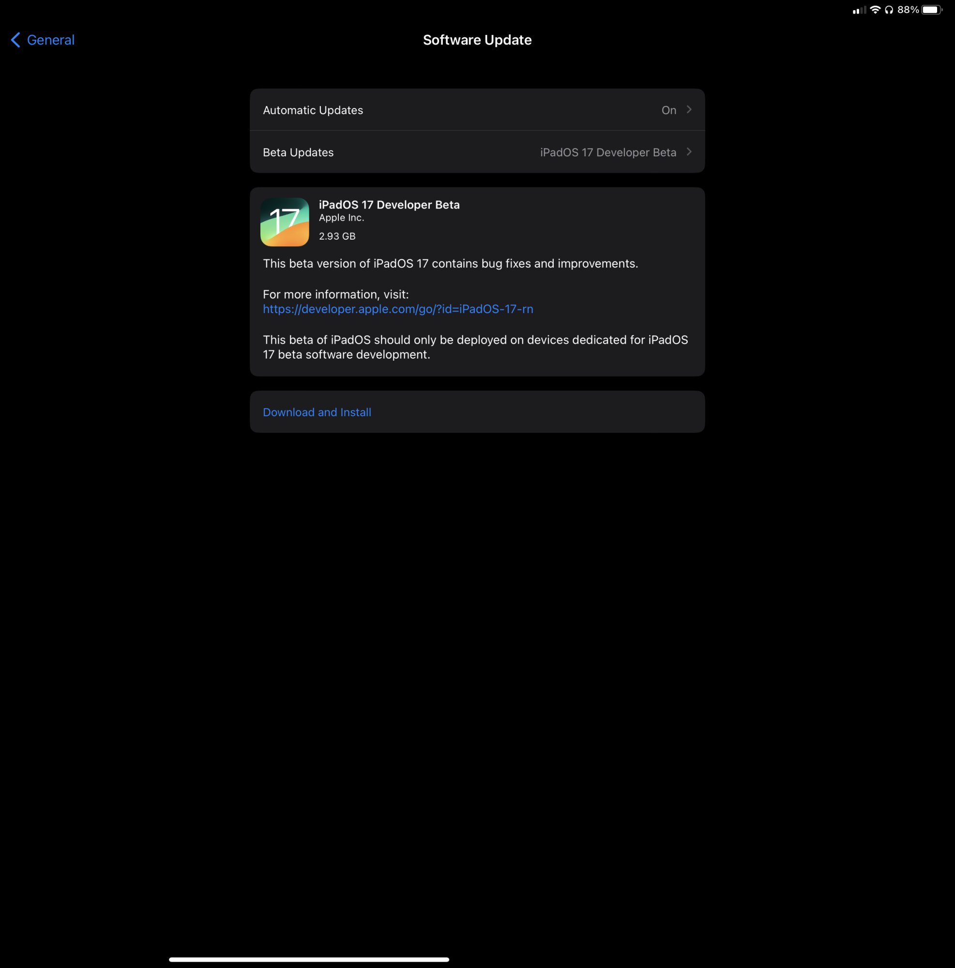Tap the iPadOS 17 update icon
955x968 pixels.
[x=285, y=222]
